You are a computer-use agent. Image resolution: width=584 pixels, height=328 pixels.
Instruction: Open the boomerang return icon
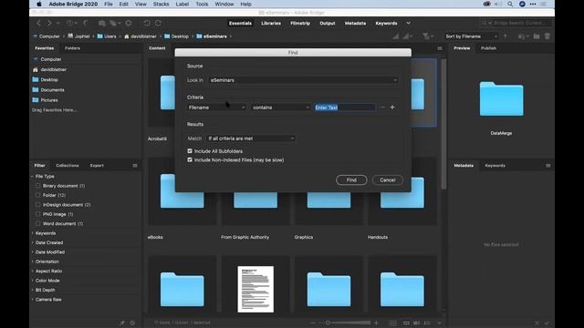click(85, 23)
